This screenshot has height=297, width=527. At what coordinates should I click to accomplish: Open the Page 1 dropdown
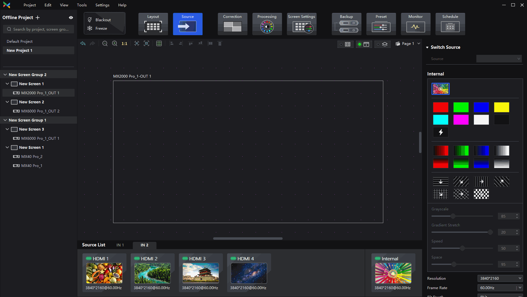point(408,44)
